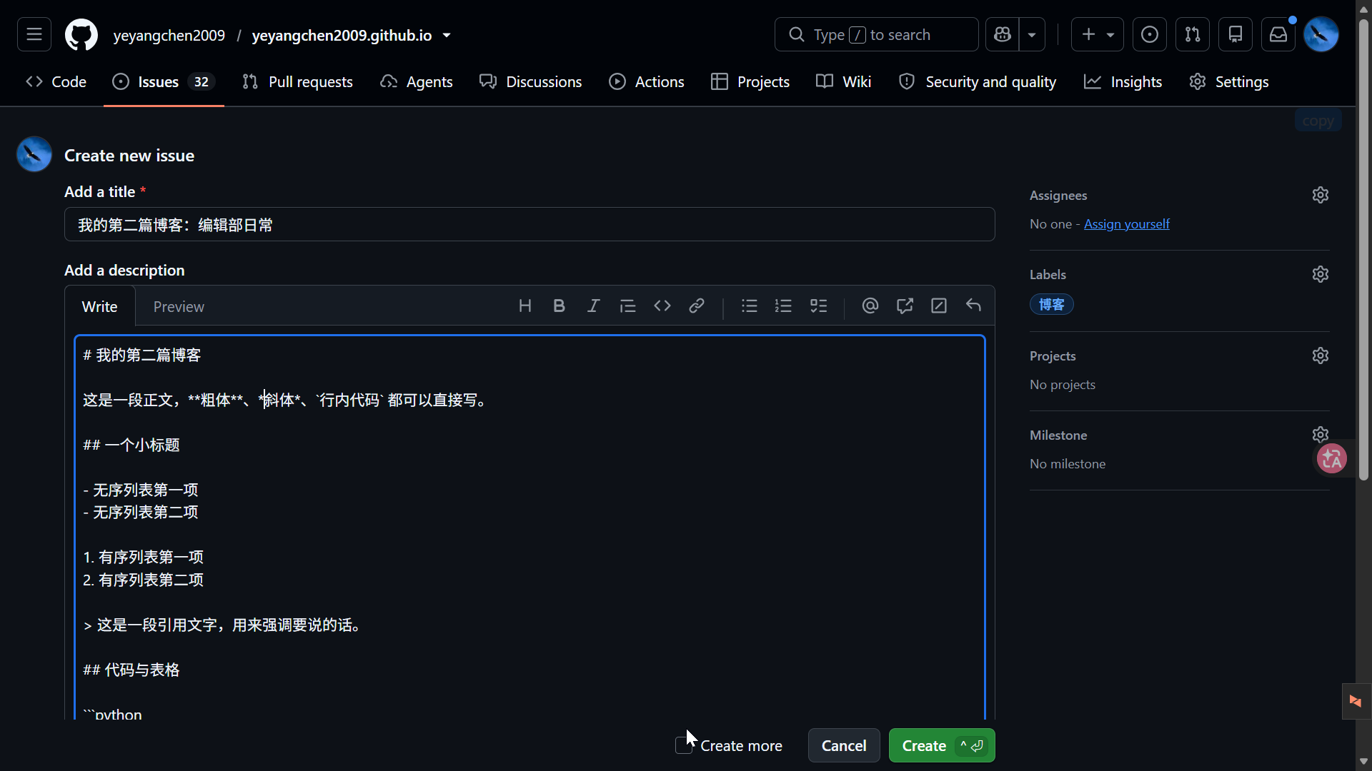Image resolution: width=1372 pixels, height=771 pixels.
Task: Click the green Create issue button
Action: pyautogui.click(x=942, y=745)
